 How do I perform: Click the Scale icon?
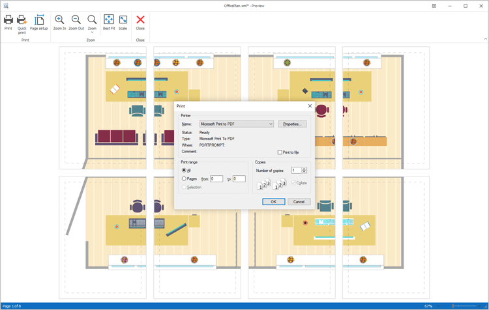point(123,21)
